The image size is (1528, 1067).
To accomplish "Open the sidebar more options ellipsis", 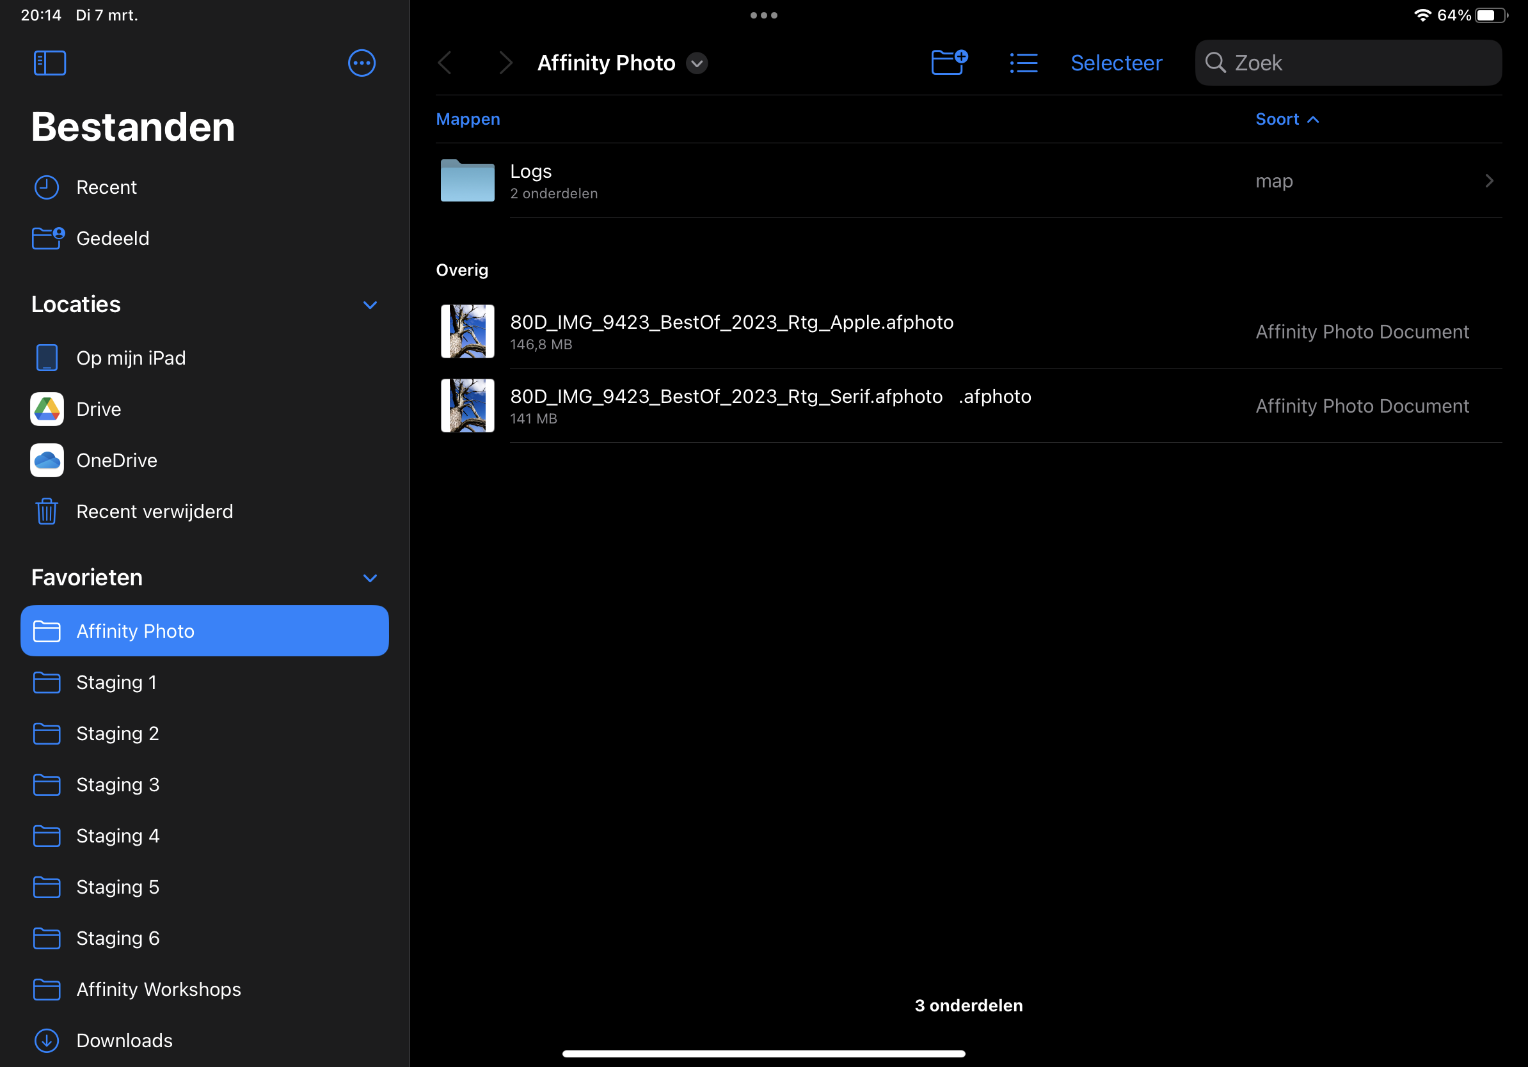I will 362,63.
